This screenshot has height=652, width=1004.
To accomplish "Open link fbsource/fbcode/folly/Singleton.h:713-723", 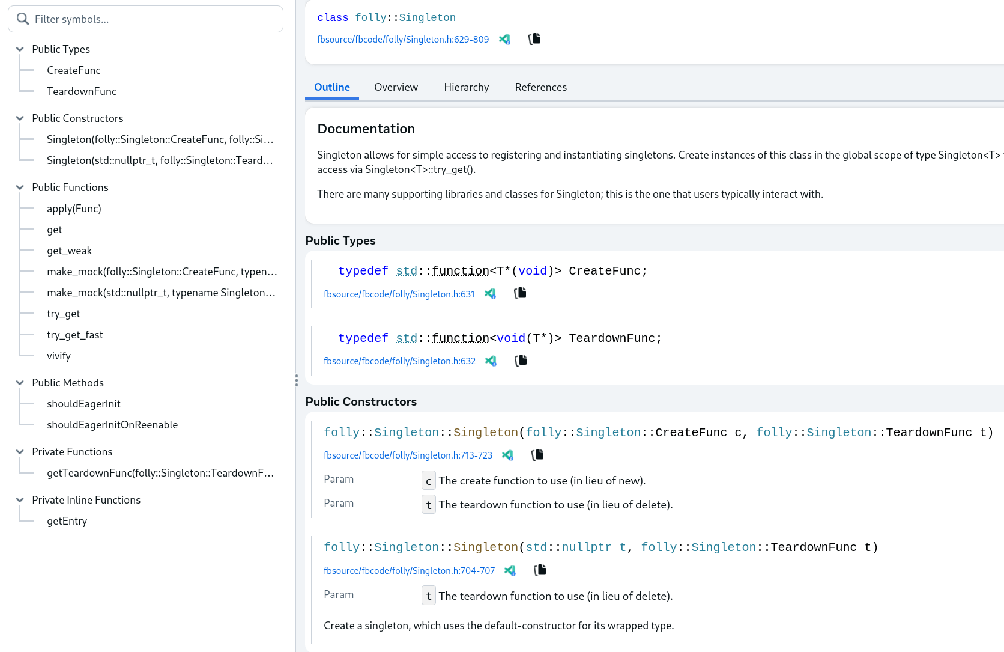I will (x=408, y=455).
